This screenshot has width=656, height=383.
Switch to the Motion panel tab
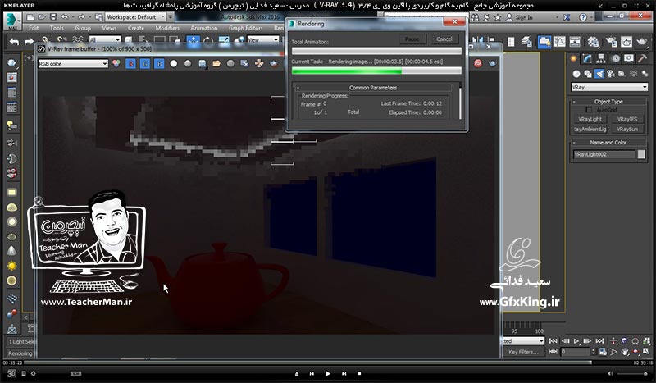[616, 59]
